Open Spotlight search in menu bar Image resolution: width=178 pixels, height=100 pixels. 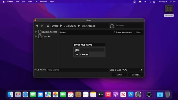tap(150, 2)
